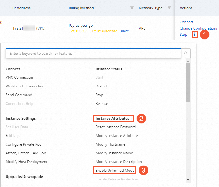Open Modify Host Deployment
Image resolution: width=219 pixels, height=187 pixels.
(27, 162)
